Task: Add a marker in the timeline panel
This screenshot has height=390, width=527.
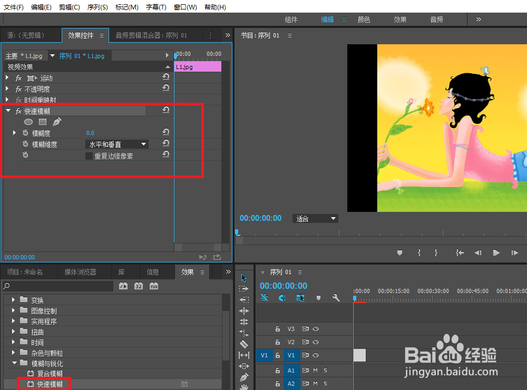Action: 318,298
